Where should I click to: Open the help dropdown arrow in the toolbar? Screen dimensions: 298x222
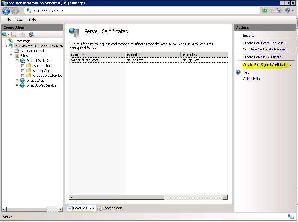tap(293, 11)
